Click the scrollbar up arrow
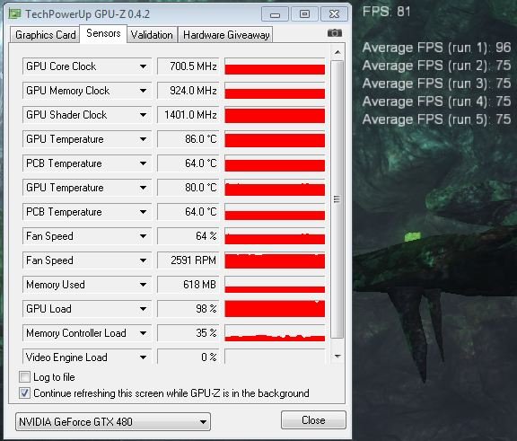 (x=337, y=52)
